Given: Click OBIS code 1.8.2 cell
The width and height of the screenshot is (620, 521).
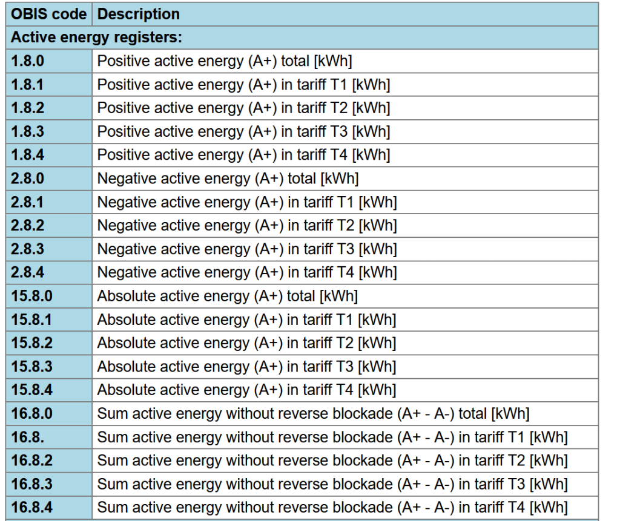Looking at the screenshot, I should [49, 108].
